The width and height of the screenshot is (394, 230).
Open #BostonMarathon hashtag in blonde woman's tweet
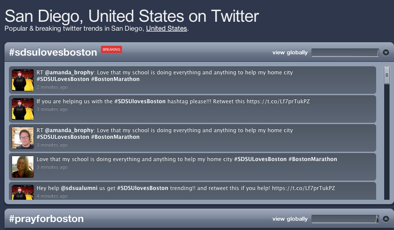(x=313, y=159)
